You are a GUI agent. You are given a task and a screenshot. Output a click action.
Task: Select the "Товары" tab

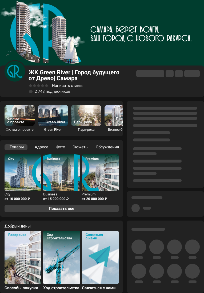16,147
